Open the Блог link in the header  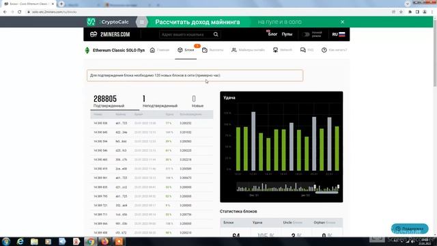point(272,34)
